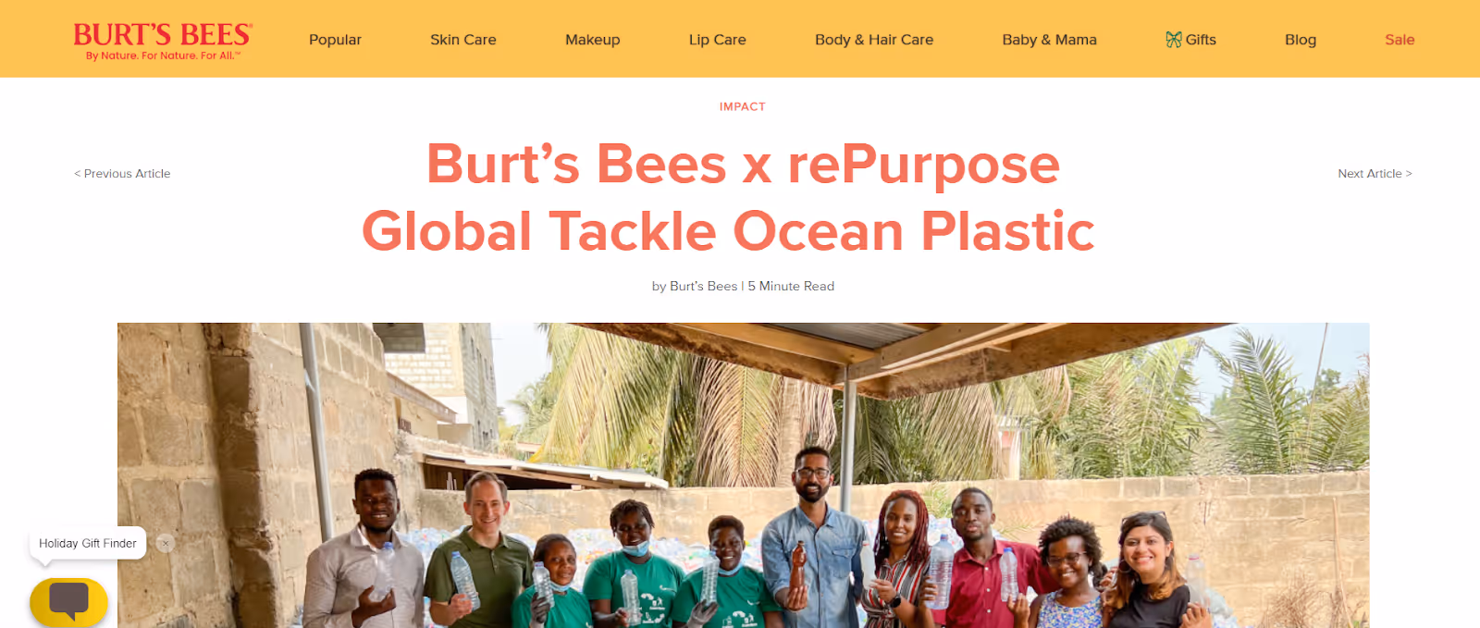Click the Burt's Bees logo
The width and height of the screenshot is (1480, 628).
(x=163, y=41)
